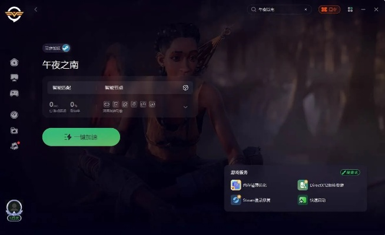Open the folder icon in sidebar
The width and height of the screenshot is (385, 235).
pos(14,130)
